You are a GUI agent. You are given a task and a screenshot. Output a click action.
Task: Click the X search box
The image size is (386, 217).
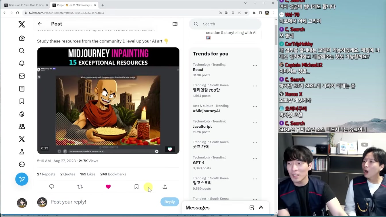[225, 24]
